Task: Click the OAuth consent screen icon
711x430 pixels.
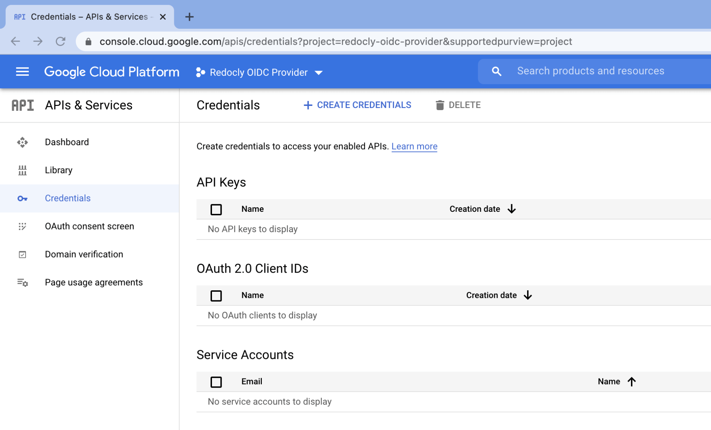Action: point(22,226)
